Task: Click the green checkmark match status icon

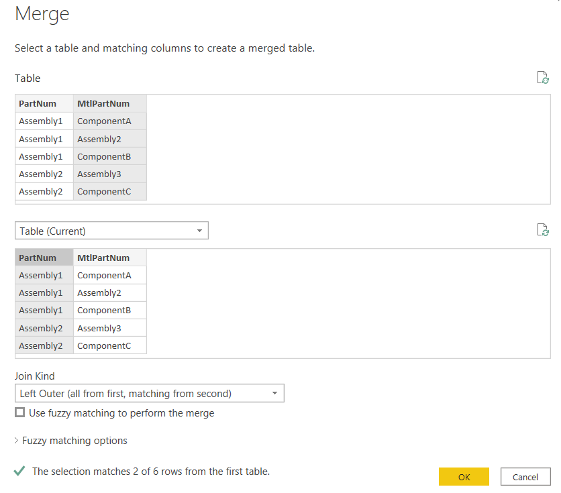Action: (x=19, y=471)
